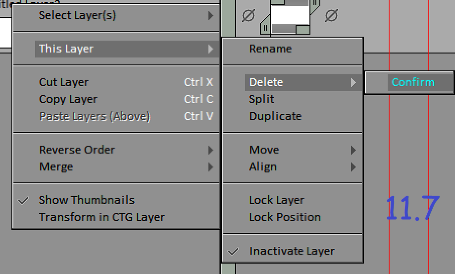455x274 pixels.
Task: Expand the Select Layer(s) submenu arrow
Action: point(211,15)
